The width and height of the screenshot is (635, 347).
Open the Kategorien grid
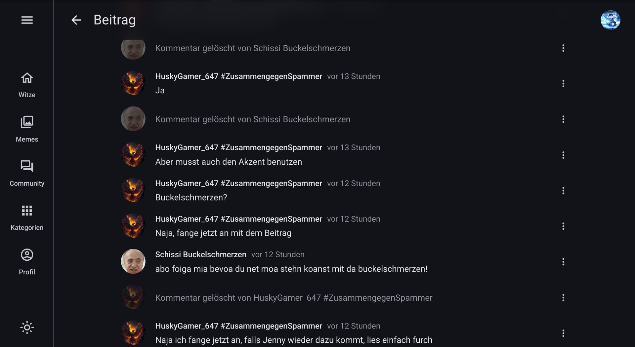tap(27, 217)
